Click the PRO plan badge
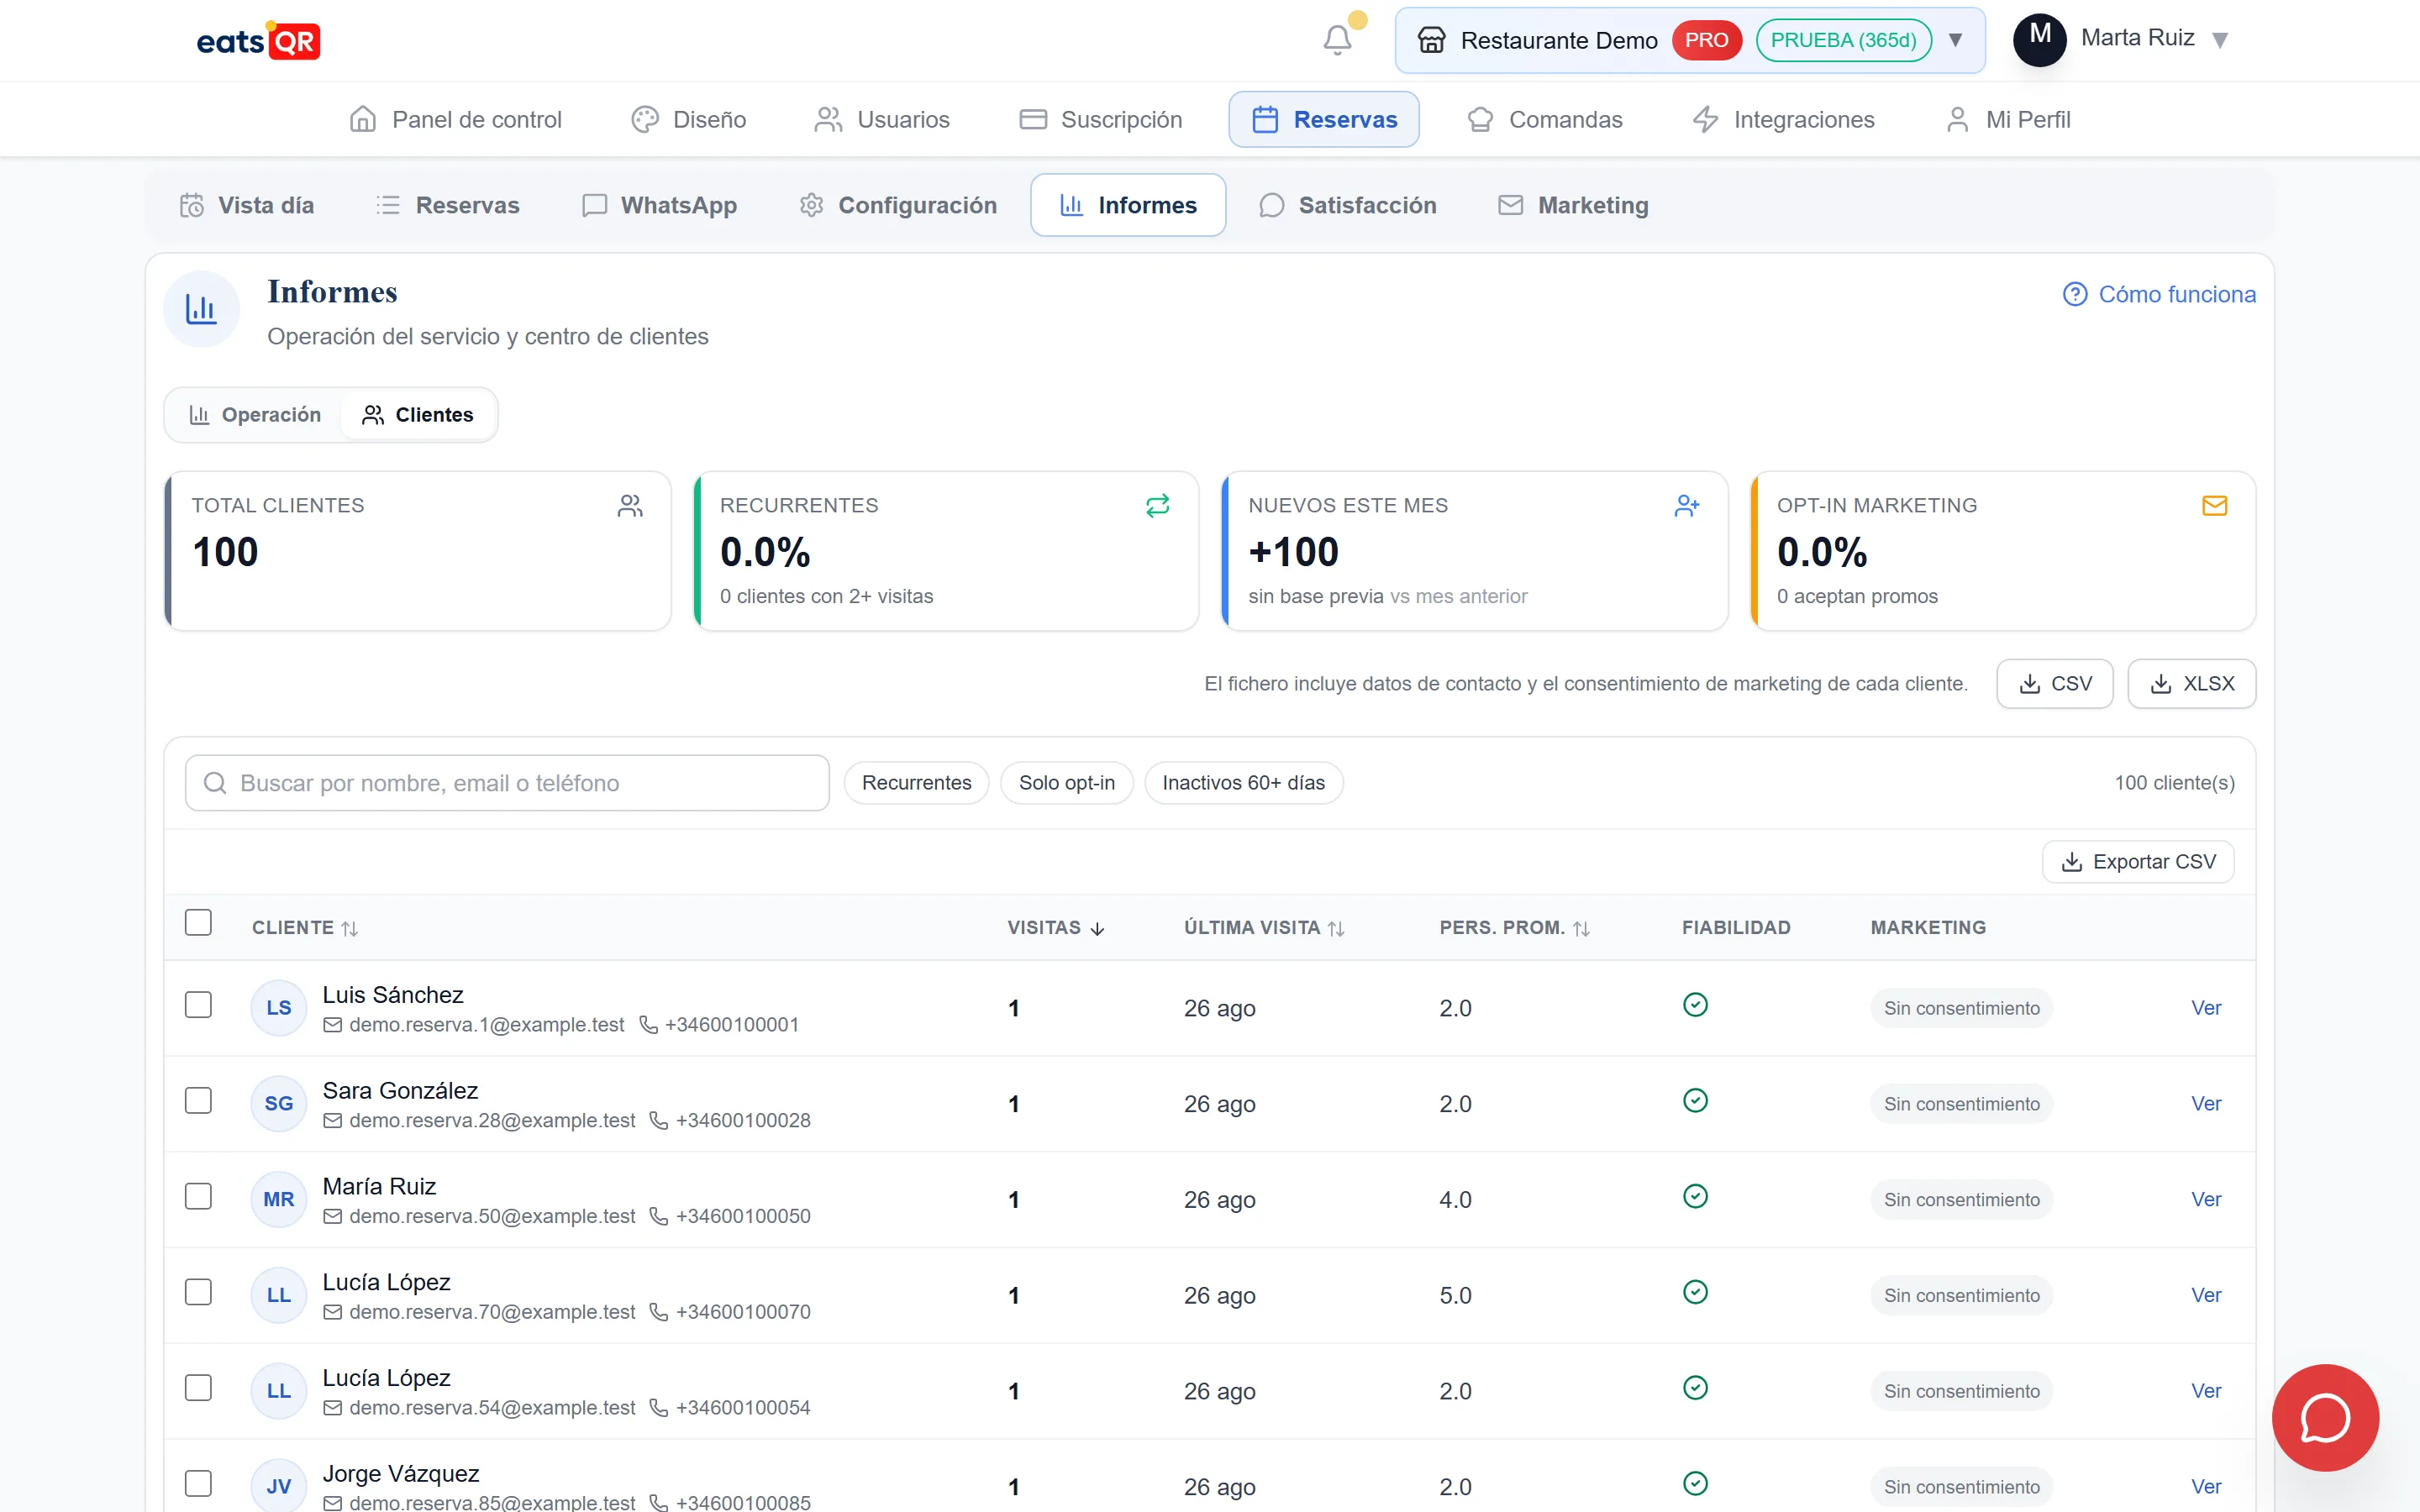2420x1512 pixels. [1706, 40]
